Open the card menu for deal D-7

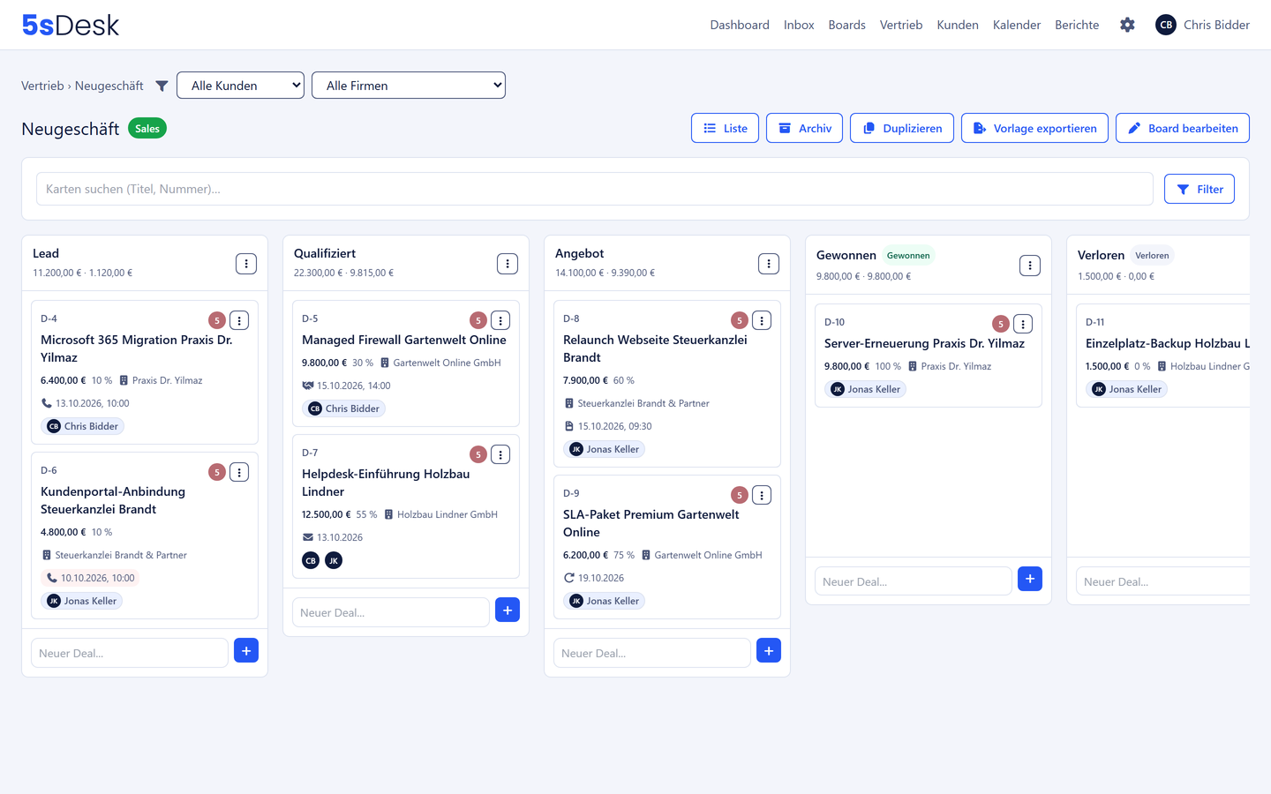click(x=500, y=454)
